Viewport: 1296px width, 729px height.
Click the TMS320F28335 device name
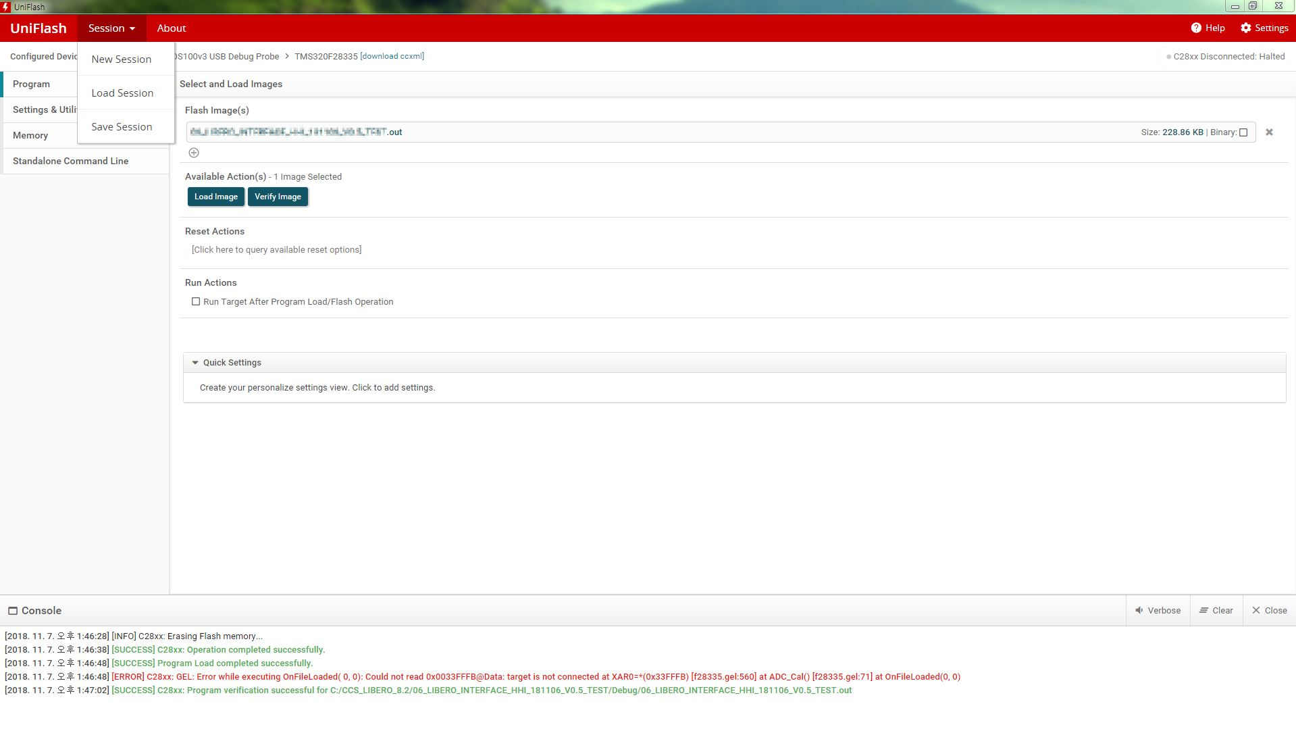pyautogui.click(x=326, y=57)
